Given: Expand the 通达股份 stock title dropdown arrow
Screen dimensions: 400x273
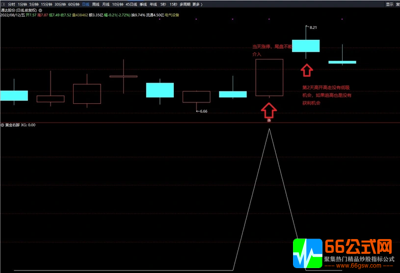Looking at the screenshot, I should point(40,10).
